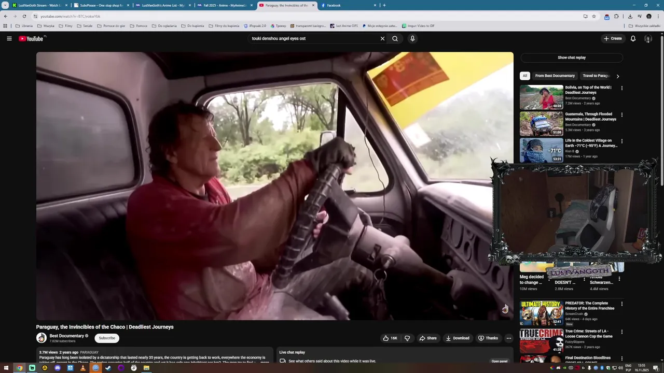This screenshot has width=664, height=373.
Task: Open Best Documentary channel avatar
Action: [41, 338]
